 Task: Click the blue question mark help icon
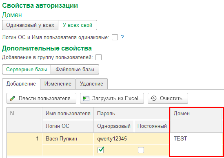pyautogui.click(x=122, y=37)
